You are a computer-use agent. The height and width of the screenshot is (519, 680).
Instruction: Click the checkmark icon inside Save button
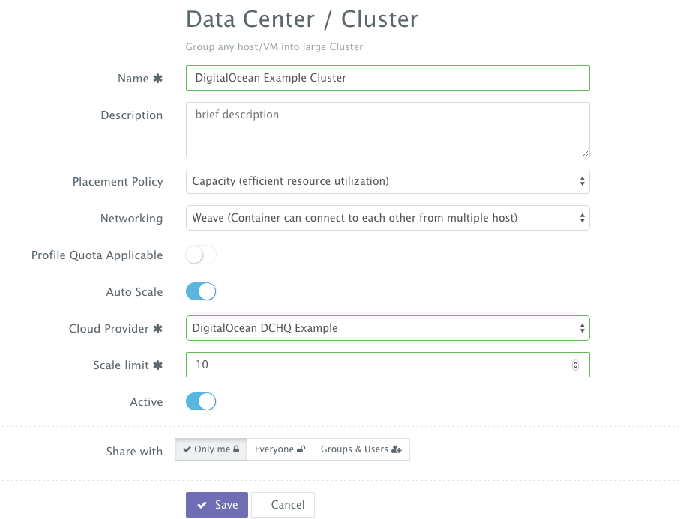pos(202,504)
